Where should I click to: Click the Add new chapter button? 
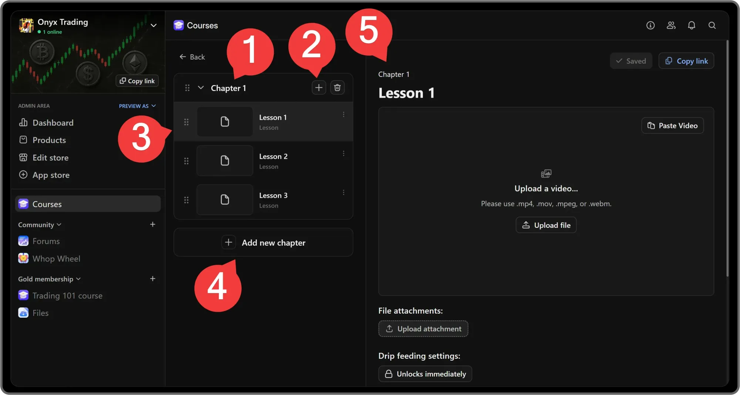coord(263,242)
